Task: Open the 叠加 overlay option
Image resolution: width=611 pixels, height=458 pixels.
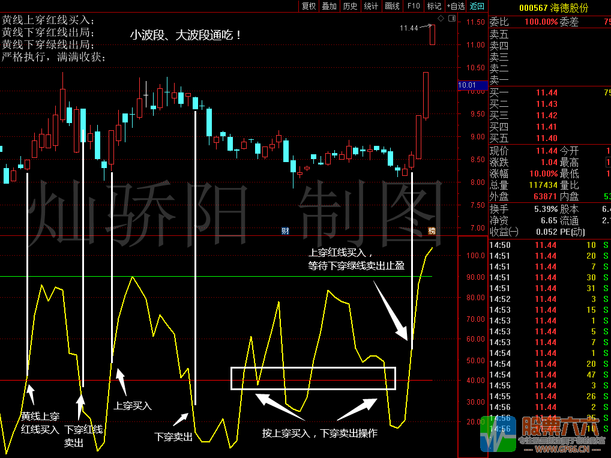Action: pyautogui.click(x=329, y=6)
